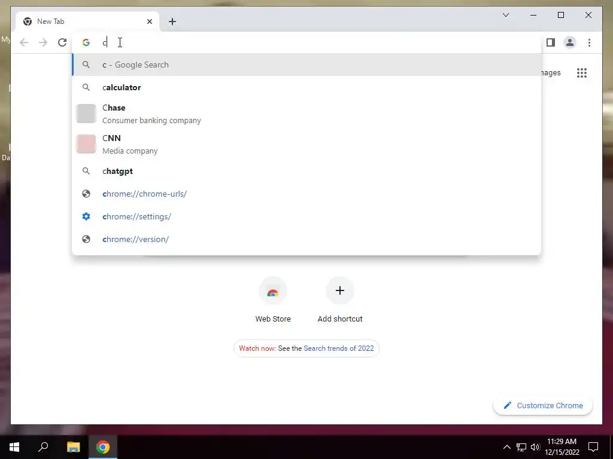Open the taskbar clock and date
The width and height of the screenshot is (613, 459).
(x=562, y=447)
